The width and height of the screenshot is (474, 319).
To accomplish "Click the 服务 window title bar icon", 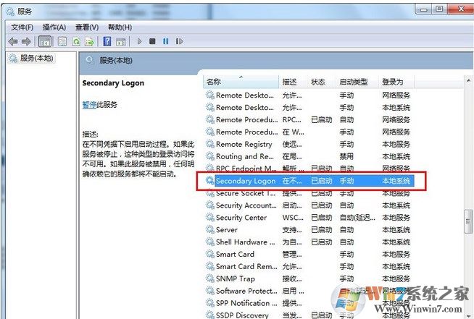I will pos(10,12).
